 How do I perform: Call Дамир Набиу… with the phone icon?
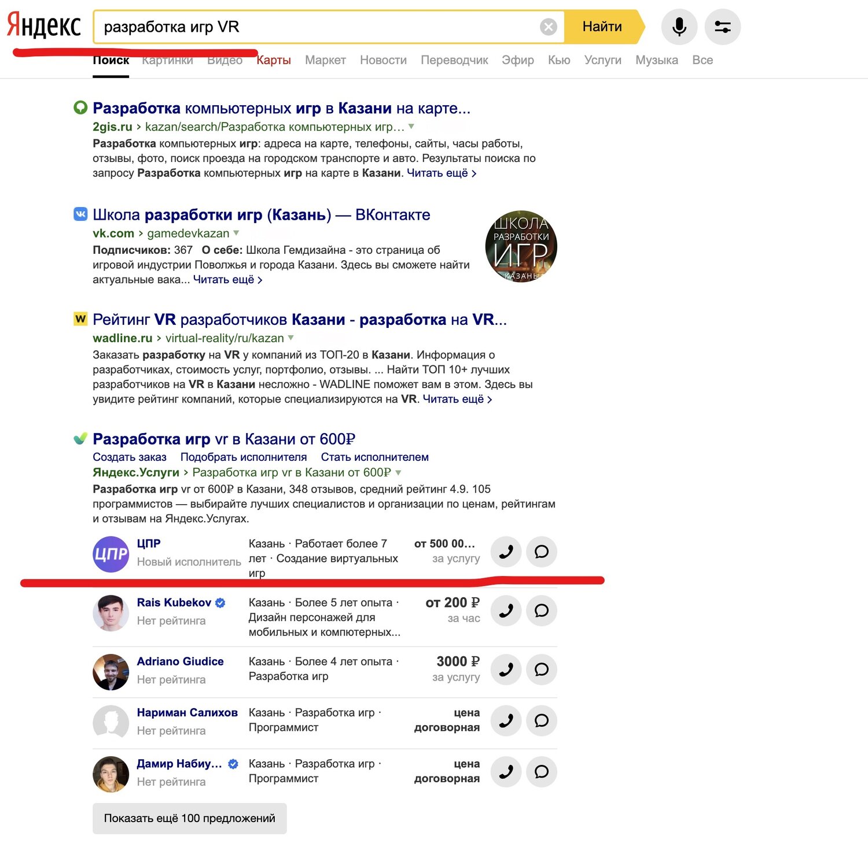(506, 771)
